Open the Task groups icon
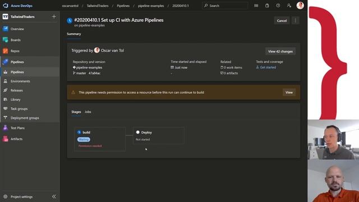The height and width of the screenshot is (202, 359). click(x=6, y=108)
